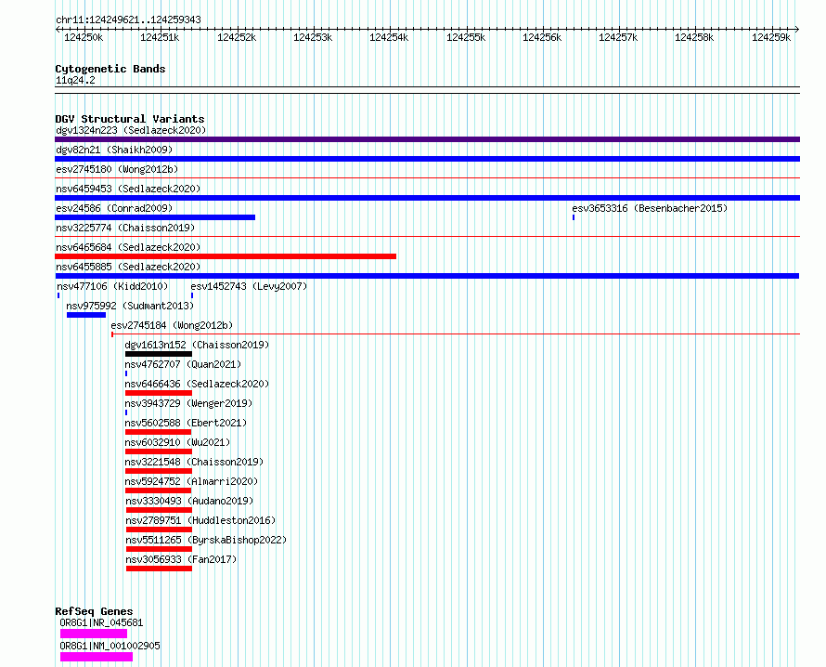Open the nsv6465684 (Sedlazeck2020) label
This screenshot has height=667, width=826.
[x=128, y=247]
